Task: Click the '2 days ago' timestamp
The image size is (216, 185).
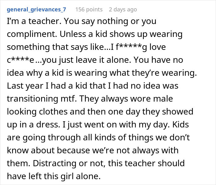Action: coord(123,10)
